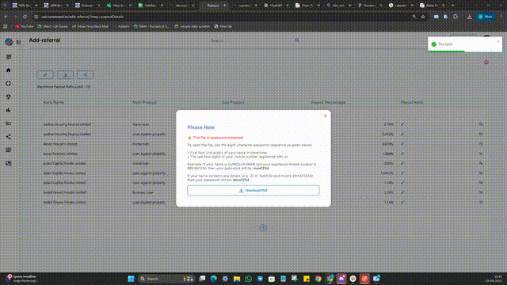Select page 1 in the table pagination
The image size is (507, 285).
click(263, 228)
